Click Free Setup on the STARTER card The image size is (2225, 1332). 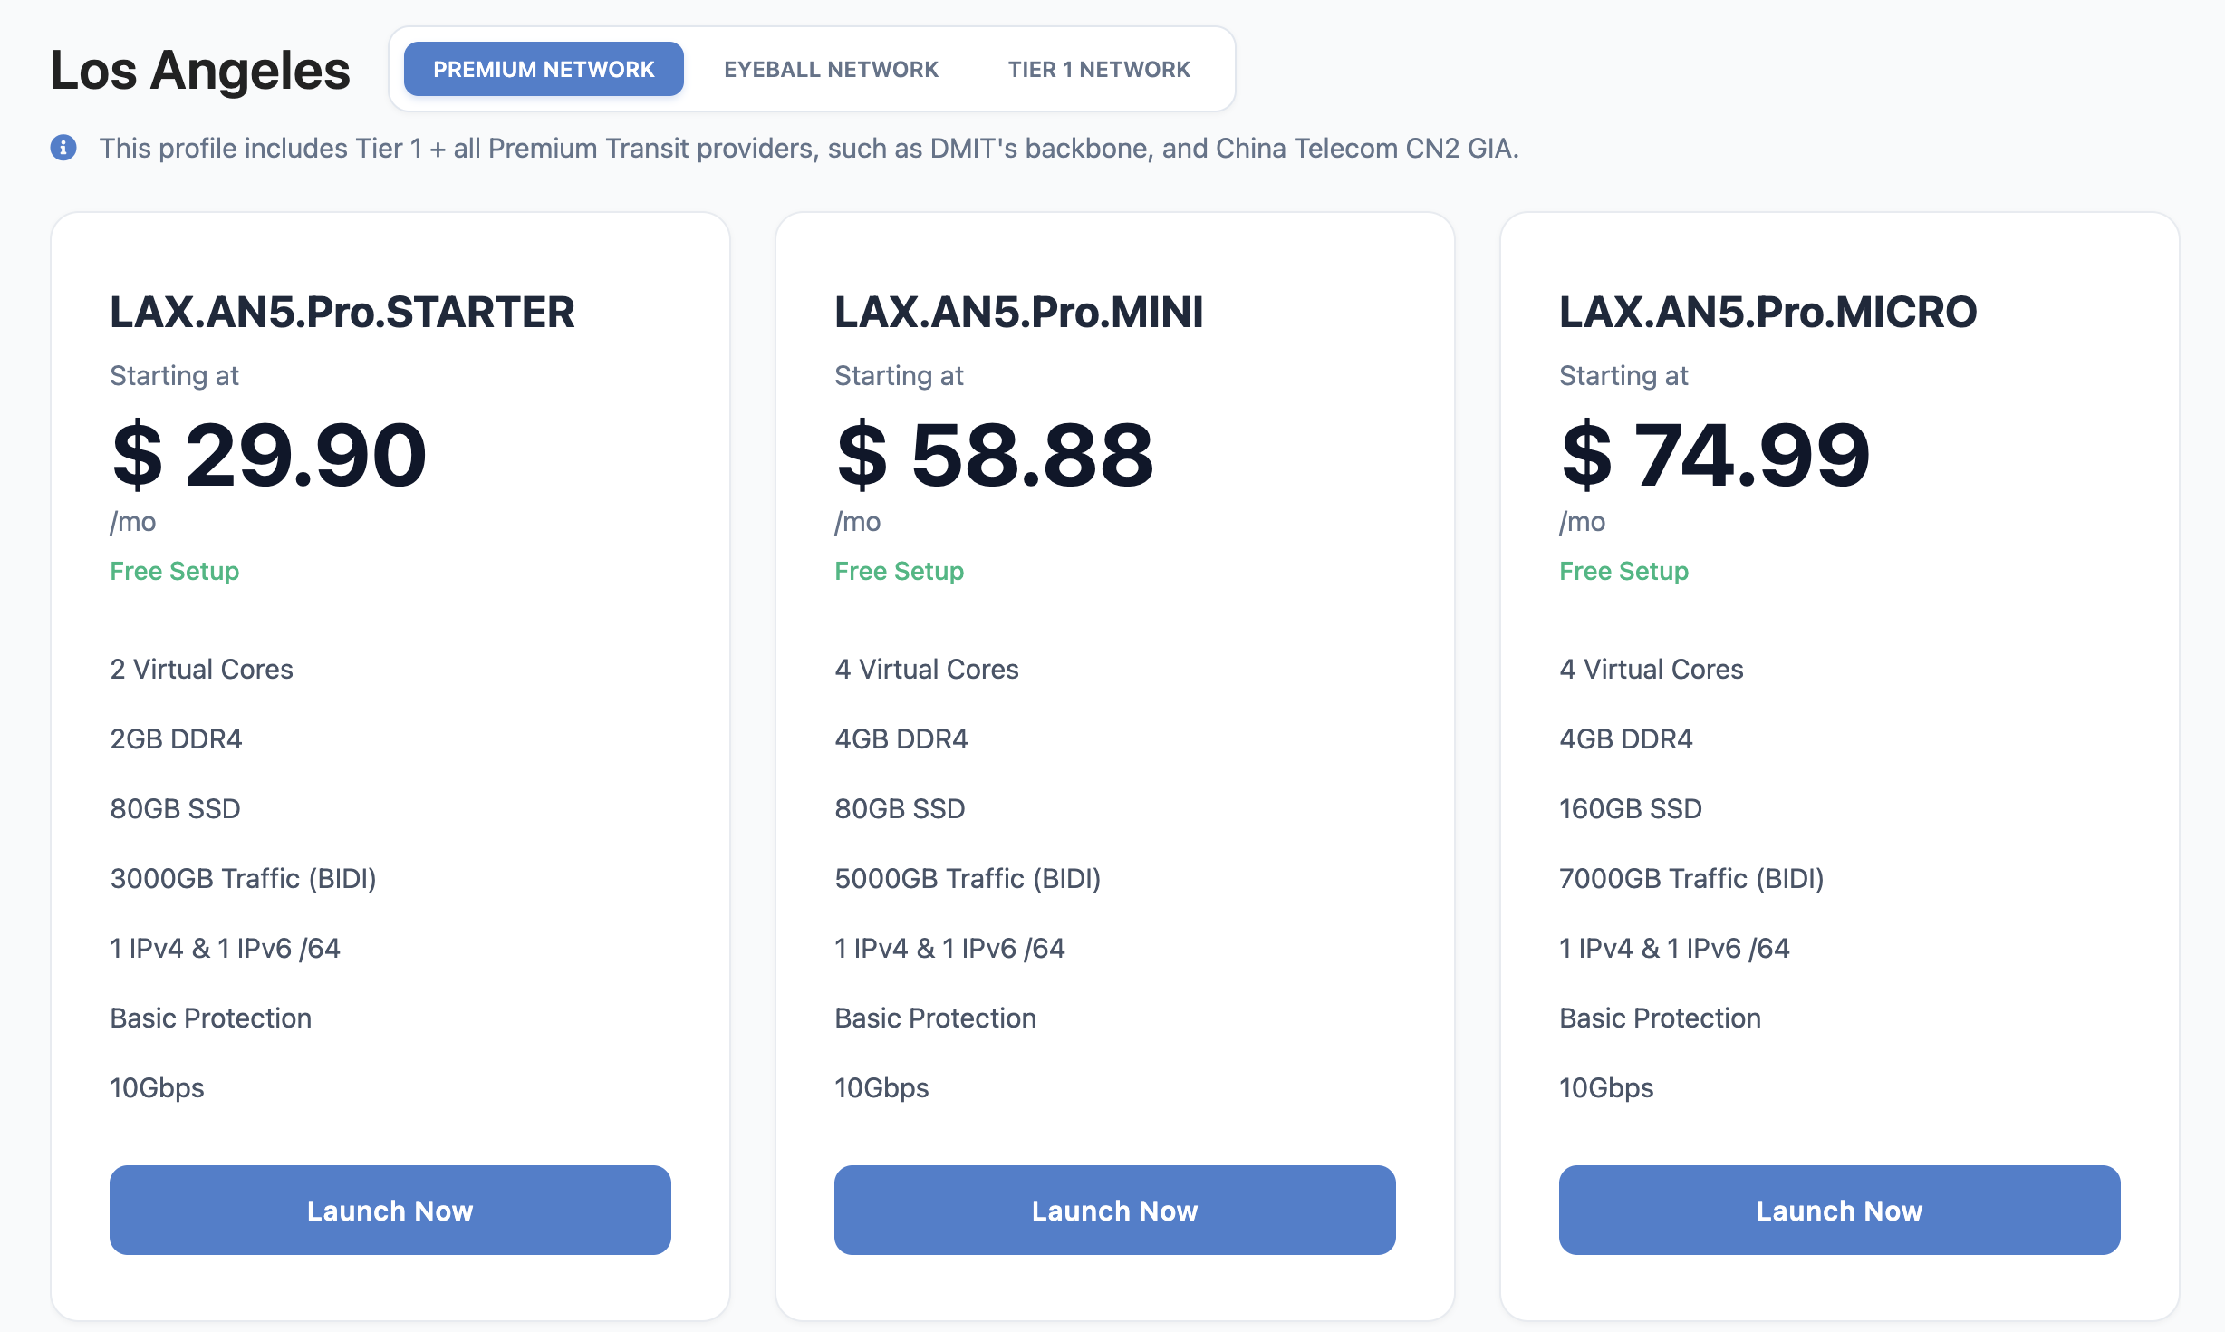(x=175, y=571)
